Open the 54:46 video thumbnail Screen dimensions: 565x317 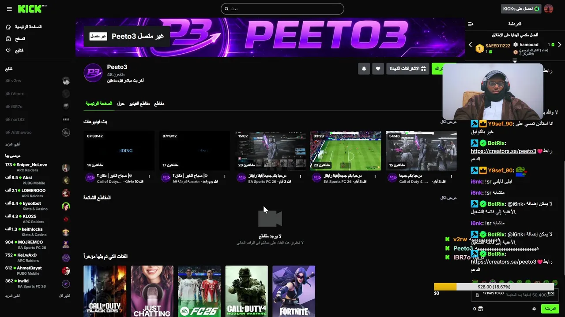pos(421,151)
